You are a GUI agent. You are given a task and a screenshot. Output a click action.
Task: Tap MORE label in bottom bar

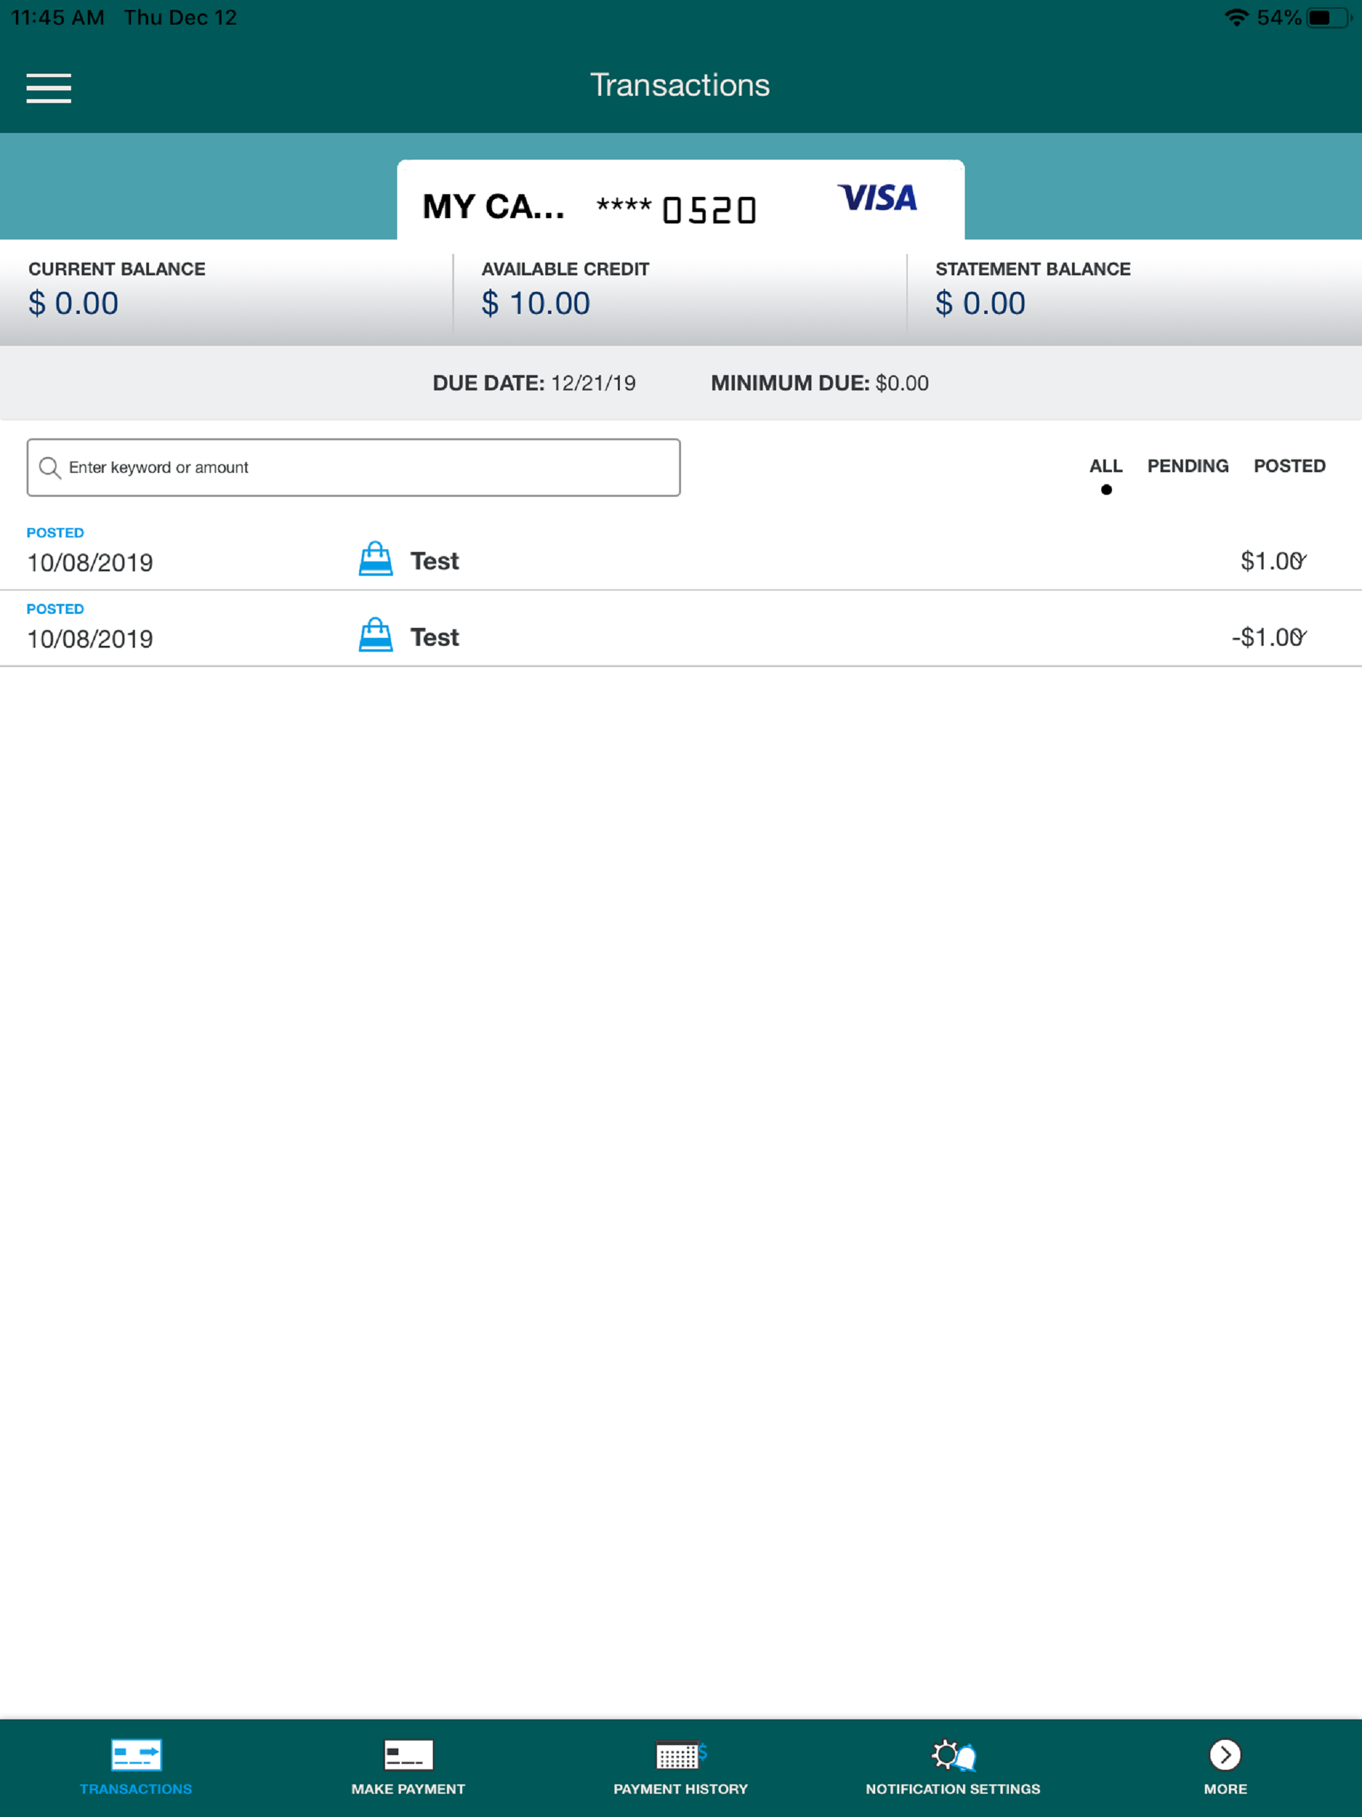pyautogui.click(x=1225, y=1789)
